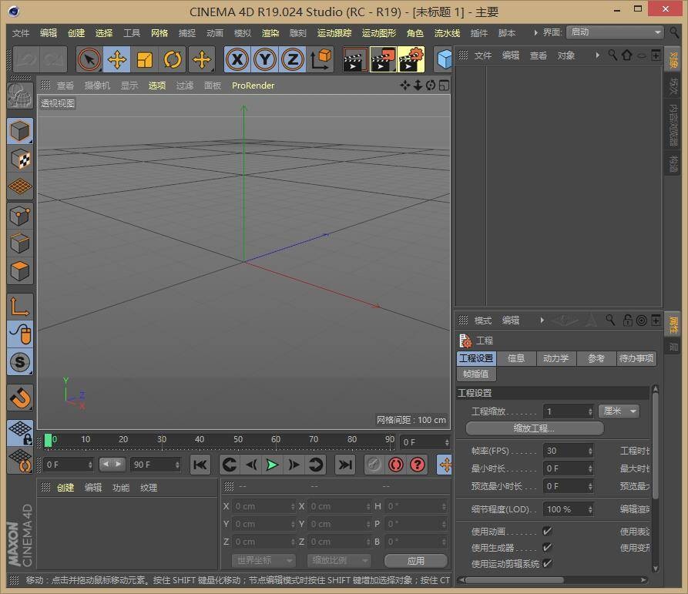Viewport: 688px width, 594px height.
Task: Expand the object manager menu arrow after 对象
Action: 597,55
